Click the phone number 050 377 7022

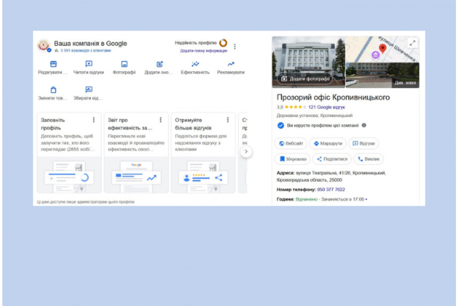pos(331,189)
